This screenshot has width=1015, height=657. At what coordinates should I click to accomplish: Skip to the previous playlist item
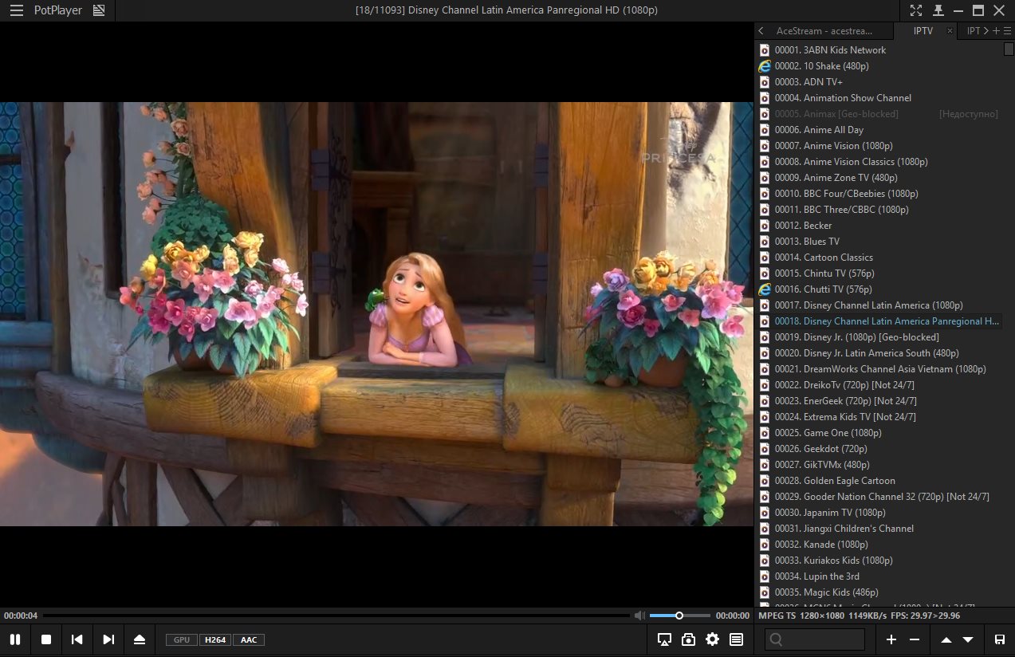(x=77, y=639)
